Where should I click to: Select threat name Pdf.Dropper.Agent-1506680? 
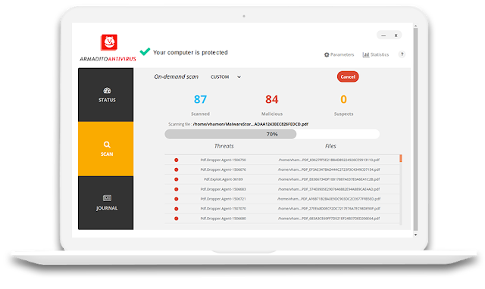pyautogui.click(x=223, y=219)
